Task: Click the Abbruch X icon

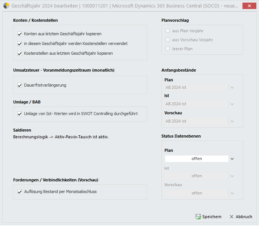Action: tap(232, 217)
